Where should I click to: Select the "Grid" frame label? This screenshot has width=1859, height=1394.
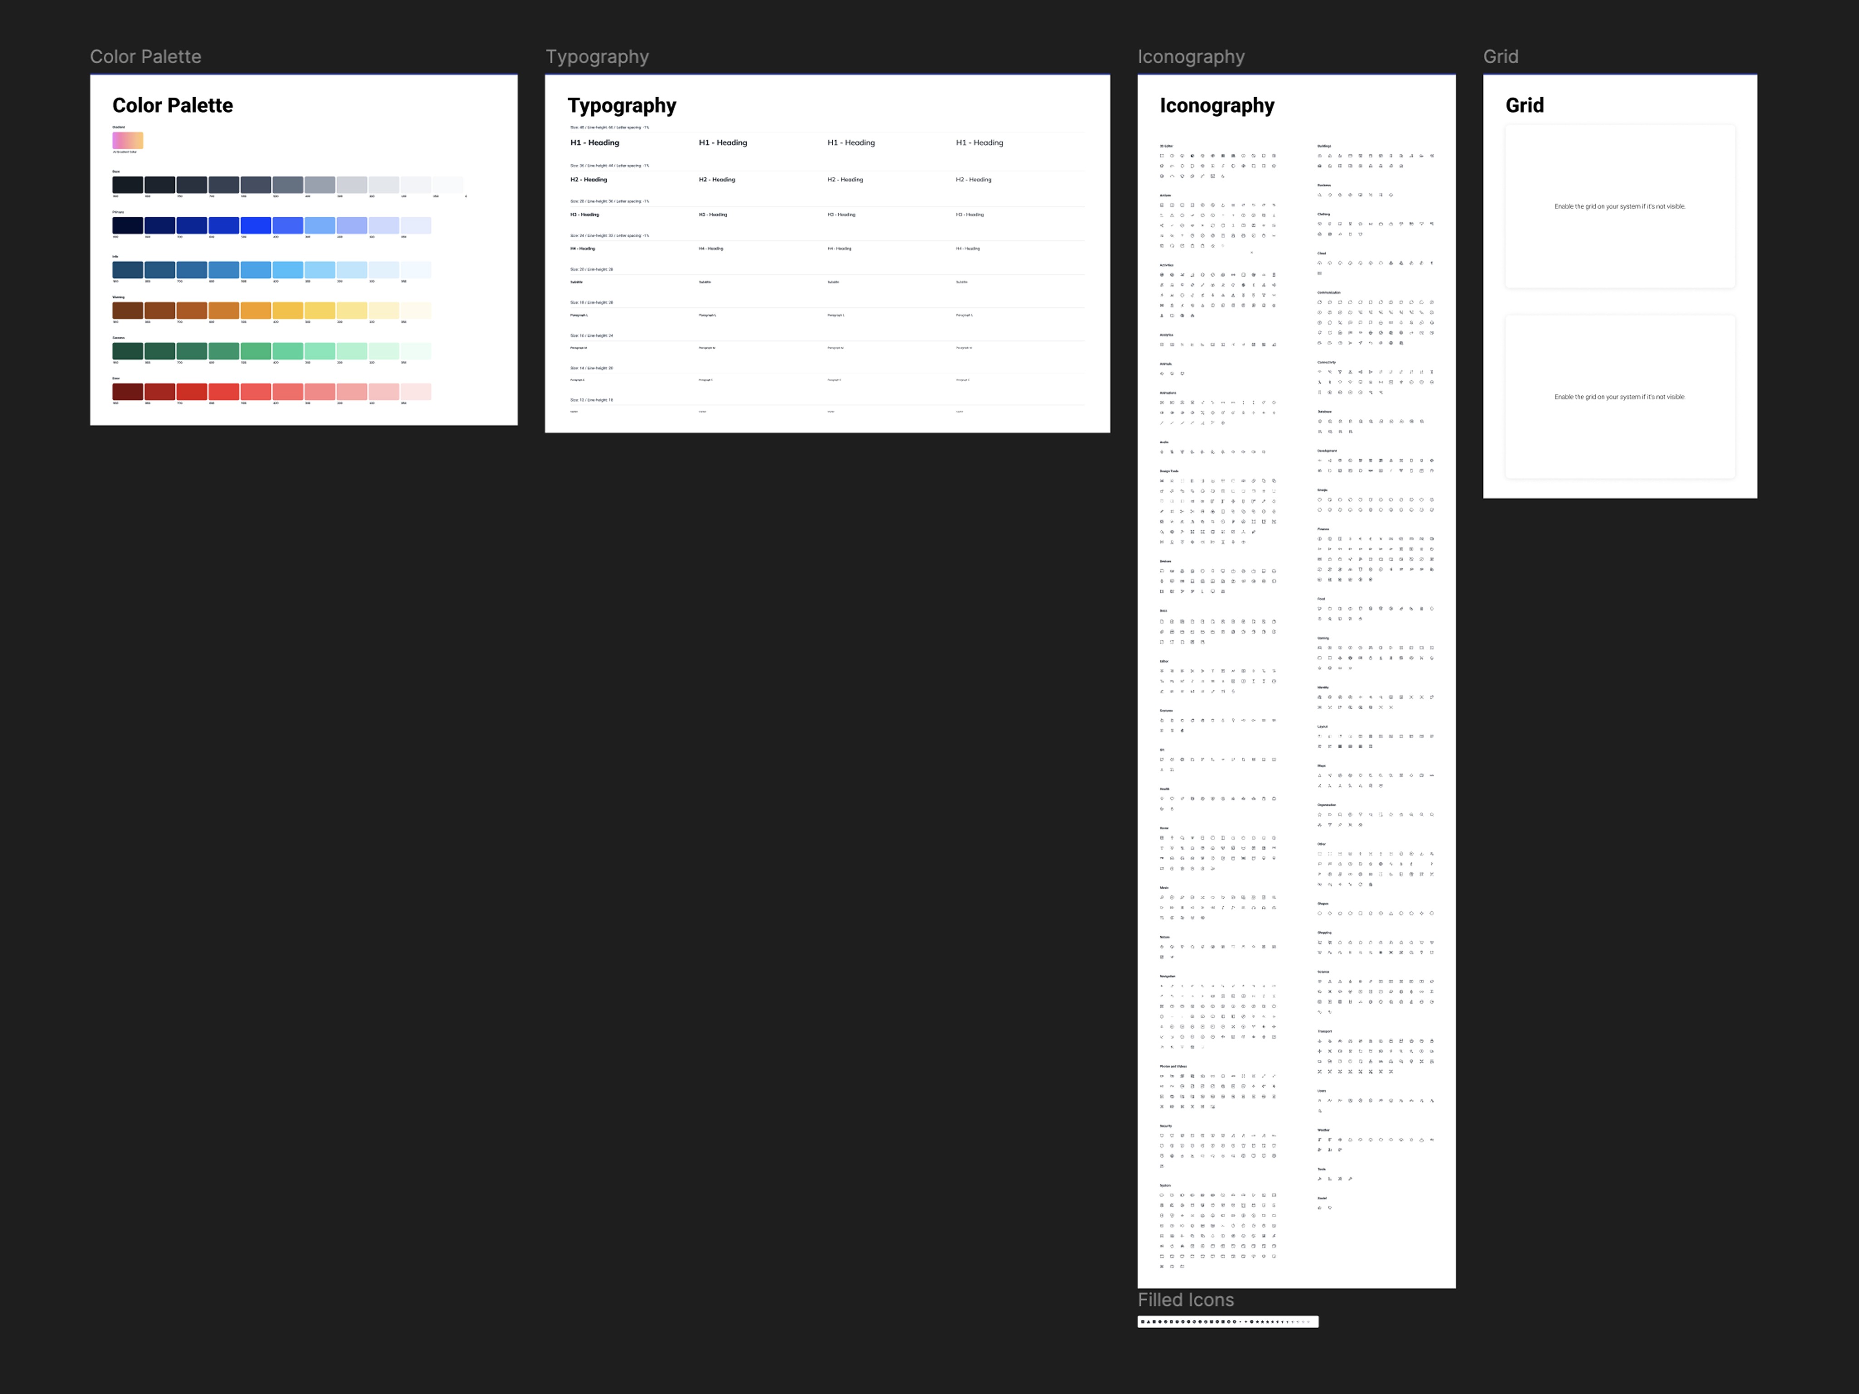[x=1500, y=56]
